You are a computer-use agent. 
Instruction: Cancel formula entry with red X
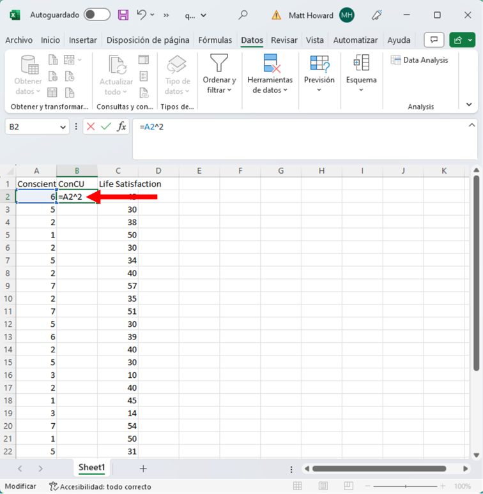(91, 127)
